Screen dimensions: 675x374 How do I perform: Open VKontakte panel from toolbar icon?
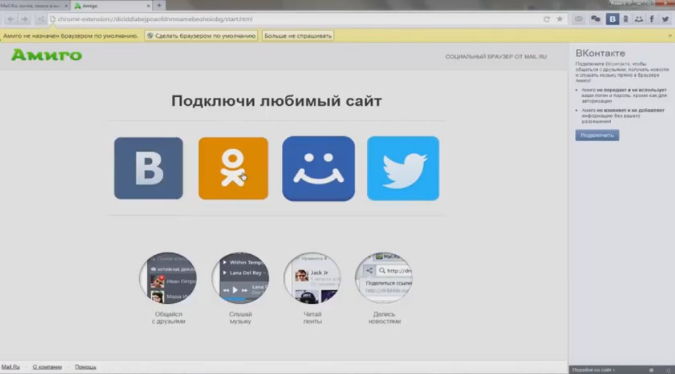point(612,19)
